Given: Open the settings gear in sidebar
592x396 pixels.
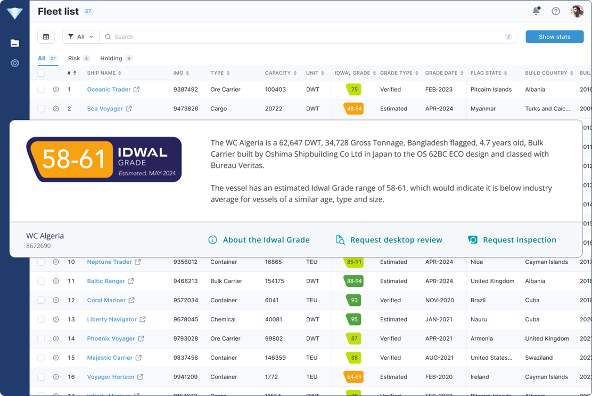Looking at the screenshot, I should pos(15,63).
